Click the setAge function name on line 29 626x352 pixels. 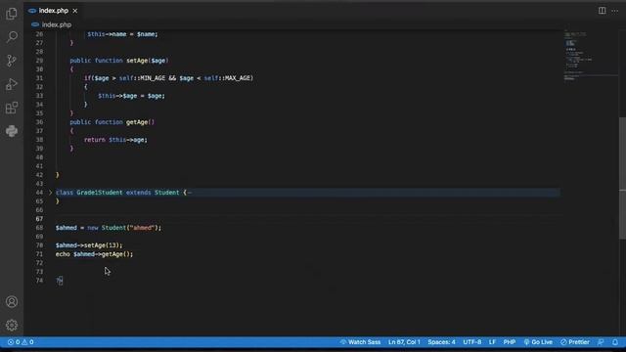pyautogui.click(x=137, y=61)
